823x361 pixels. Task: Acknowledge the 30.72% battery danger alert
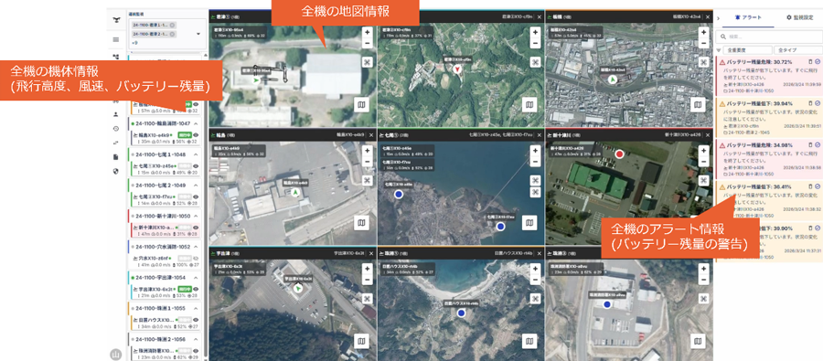click(818, 61)
